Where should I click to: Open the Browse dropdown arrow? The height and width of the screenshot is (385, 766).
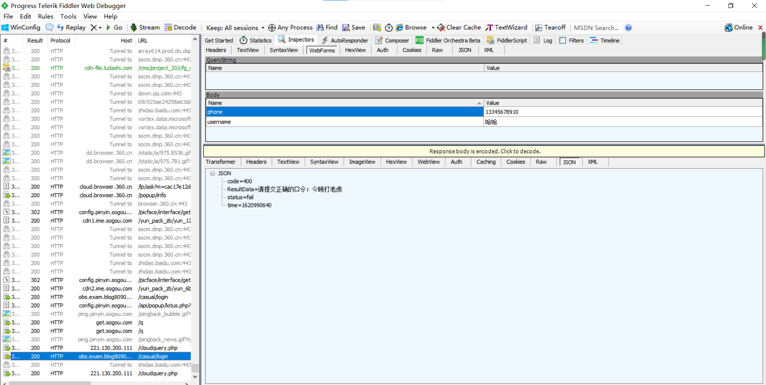click(433, 28)
